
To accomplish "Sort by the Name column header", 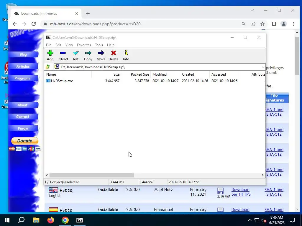I will tap(68, 74).
